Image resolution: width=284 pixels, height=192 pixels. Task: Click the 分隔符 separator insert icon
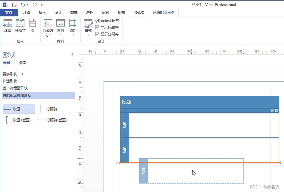coord(20,26)
